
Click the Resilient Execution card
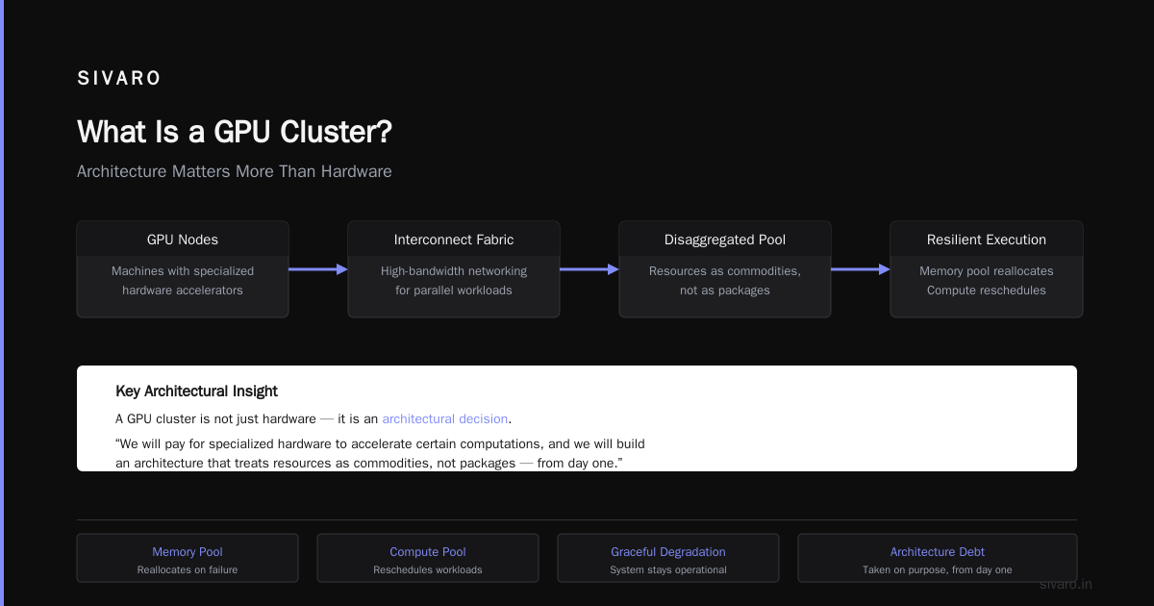[x=987, y=269]
